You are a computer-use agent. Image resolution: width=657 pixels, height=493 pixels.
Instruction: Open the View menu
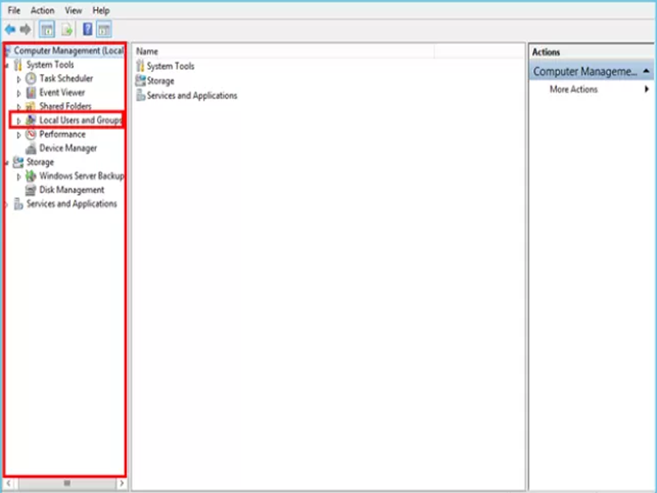(x=73, y=11)
